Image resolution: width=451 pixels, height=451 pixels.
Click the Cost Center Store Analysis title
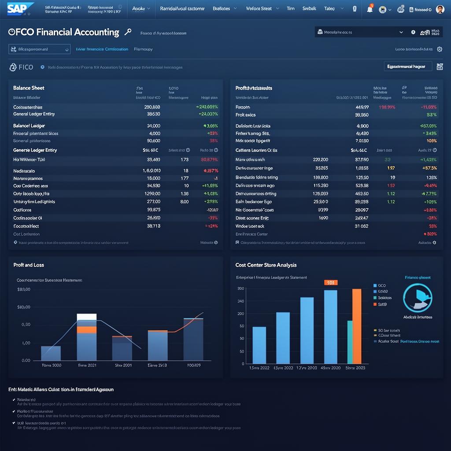point(266,265)
